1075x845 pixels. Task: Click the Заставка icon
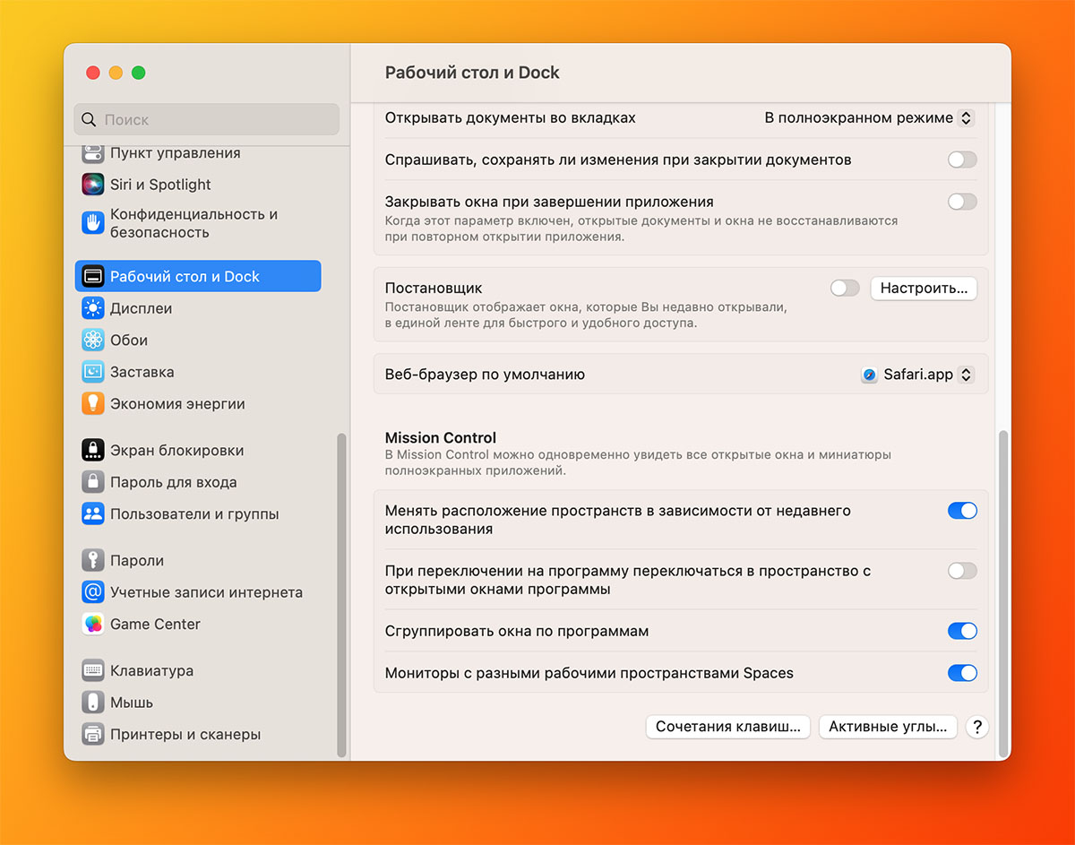tap(93, 372)
